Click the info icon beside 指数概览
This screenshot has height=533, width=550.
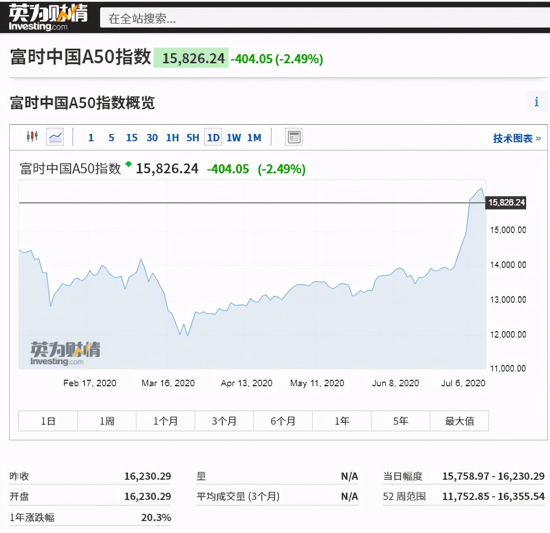[537, 101]
